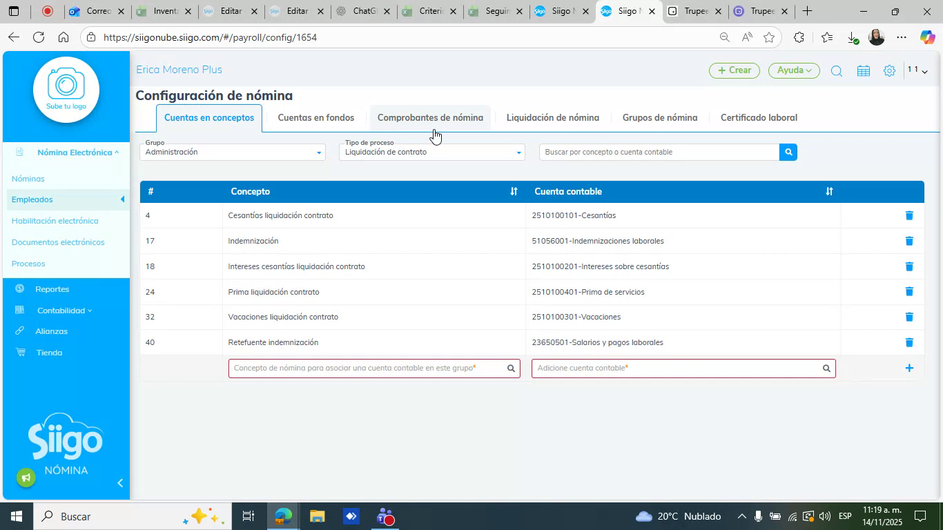This screenshot has height=530, width=943.
Task: Open the Windows Start menu
Action: pyautogui.click(x=15, y=516)
